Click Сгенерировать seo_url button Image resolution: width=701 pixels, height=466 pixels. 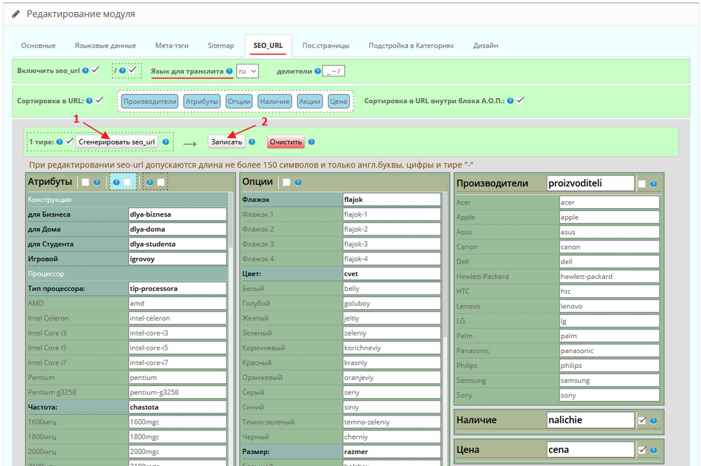(116, 142)
